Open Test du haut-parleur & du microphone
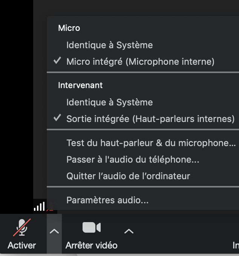 point(151,143)
